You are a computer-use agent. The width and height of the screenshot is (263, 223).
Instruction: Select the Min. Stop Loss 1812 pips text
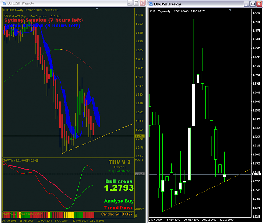(45, 16)
